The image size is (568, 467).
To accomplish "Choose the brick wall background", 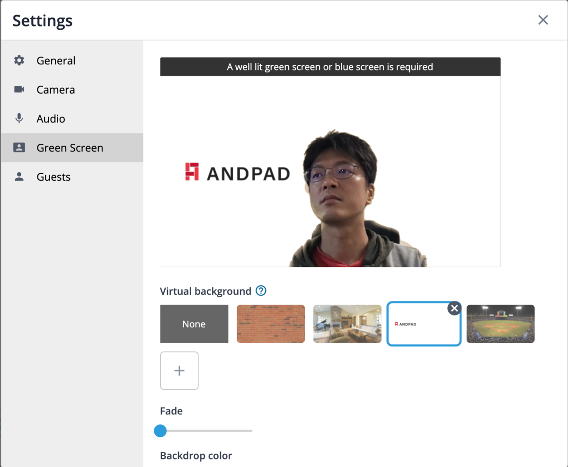I will [x=271, y=324].
